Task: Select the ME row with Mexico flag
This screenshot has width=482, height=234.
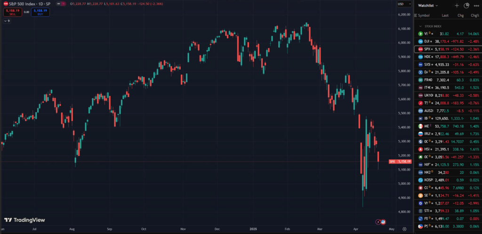Action: (448, 126)
